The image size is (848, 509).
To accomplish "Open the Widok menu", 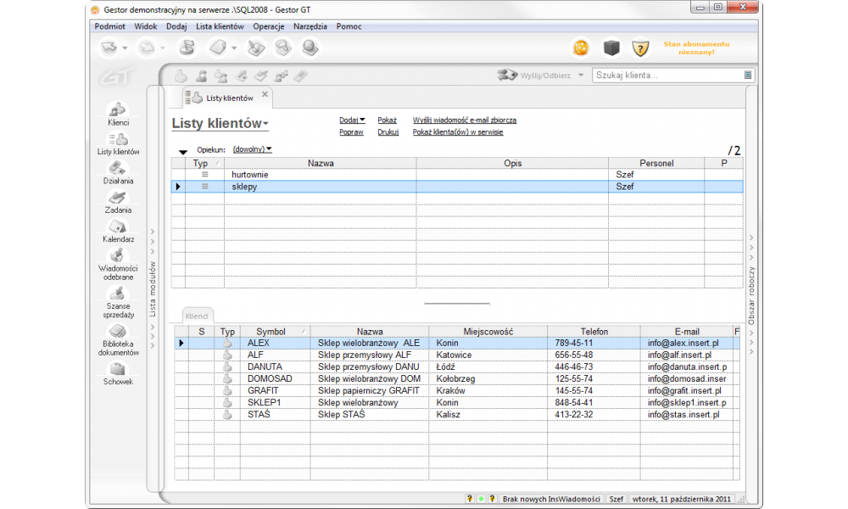I will click(146, 26).
